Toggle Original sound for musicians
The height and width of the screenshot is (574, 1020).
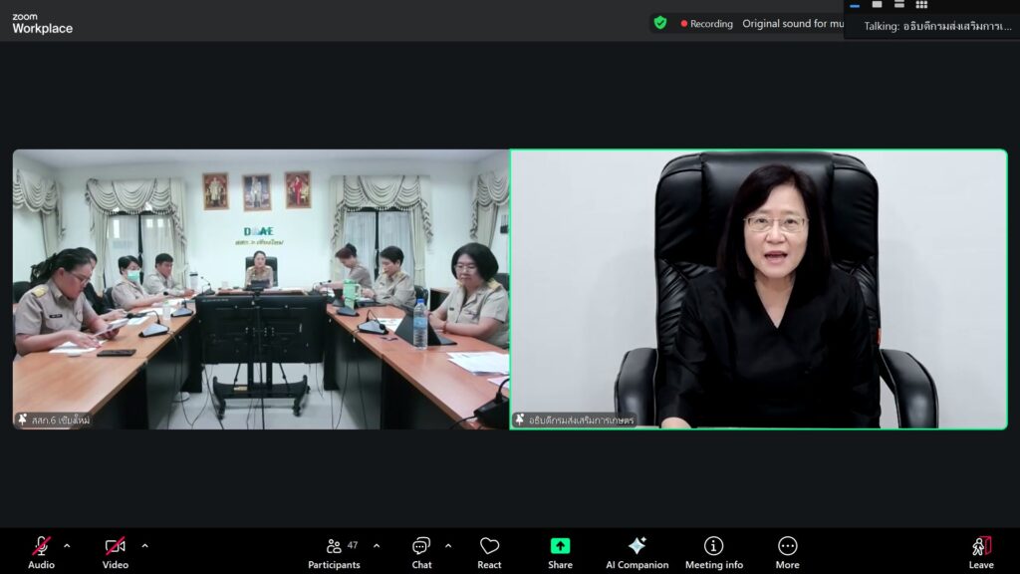(792, 24)
